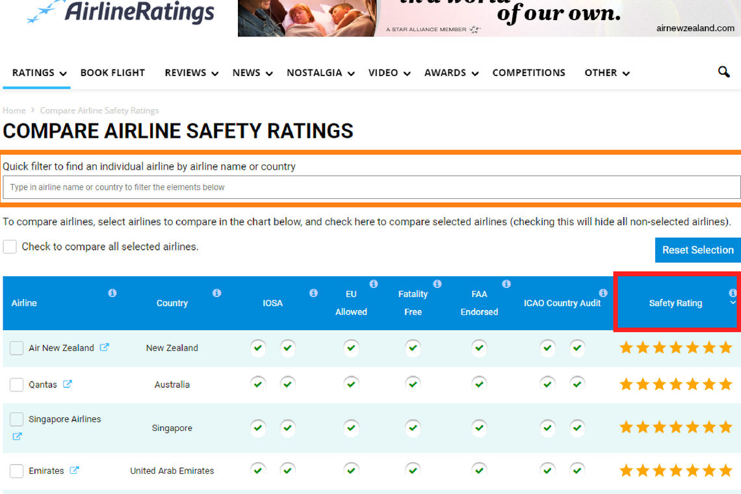Open the Book Flight menu item
741x494 pixels.
point(112,73)
